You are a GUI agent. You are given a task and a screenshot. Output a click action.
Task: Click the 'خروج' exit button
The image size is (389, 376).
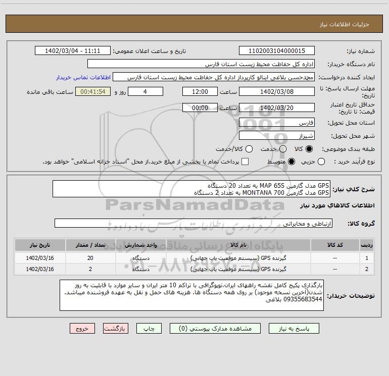click(x=82, y=329)
